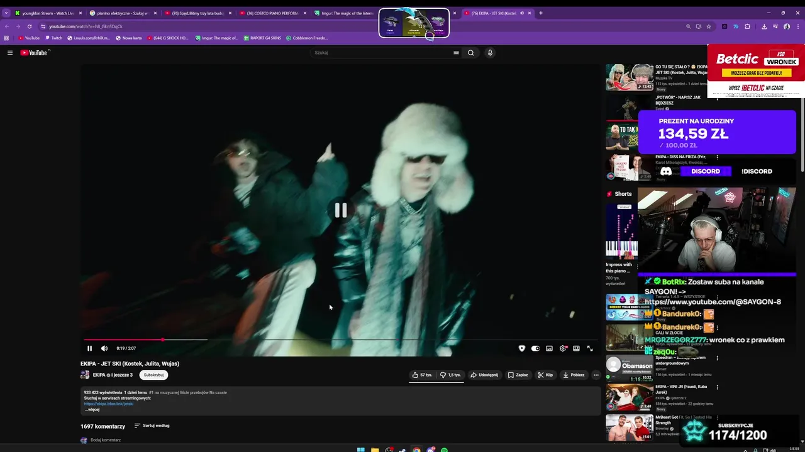Open the Cobblemon Freedo... bookmark
Viewport: 805px width, 452px height.
[307, 38]
